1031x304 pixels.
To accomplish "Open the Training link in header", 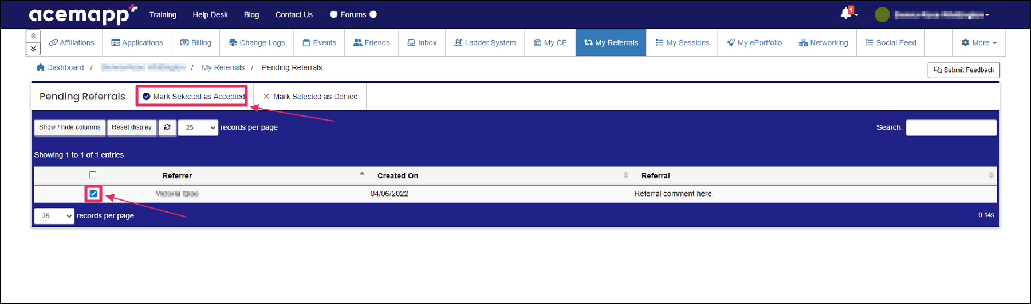I will (x=163, y=15).
